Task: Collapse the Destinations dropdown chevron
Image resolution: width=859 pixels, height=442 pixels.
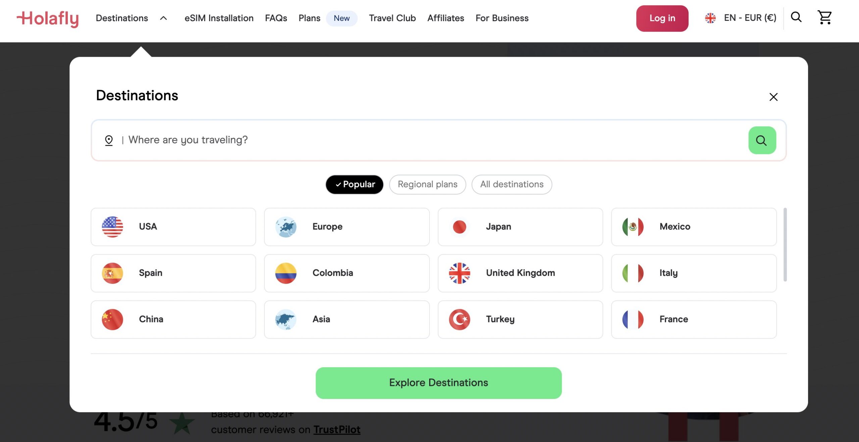Action: [163, 18]
